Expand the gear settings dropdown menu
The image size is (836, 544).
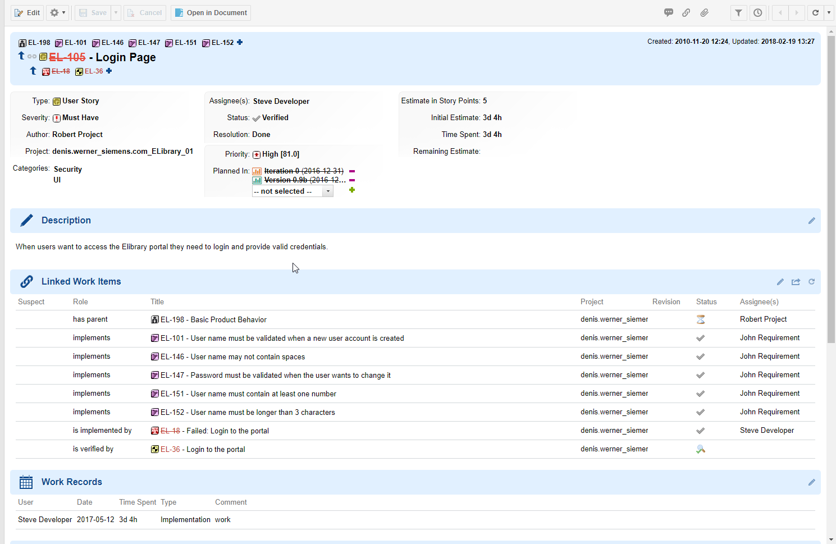coord(57,12)
